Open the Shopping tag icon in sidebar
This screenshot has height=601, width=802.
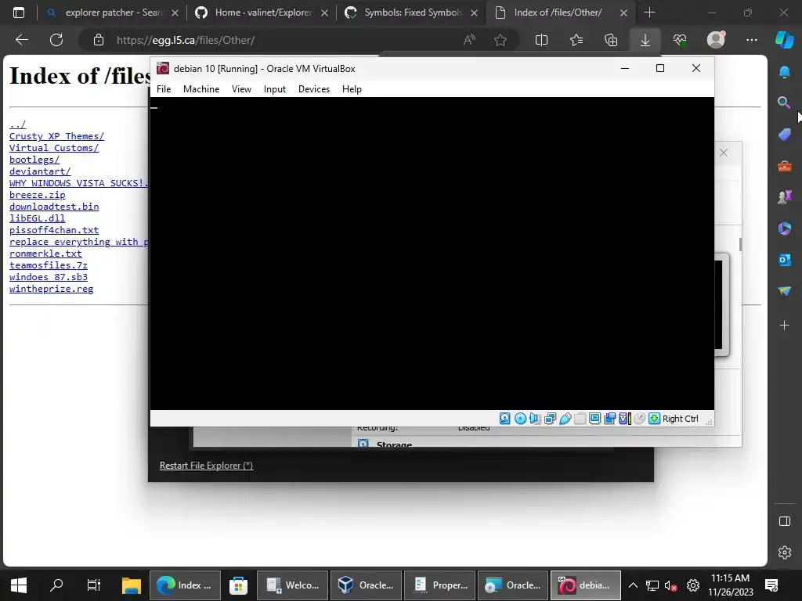[785, 135]
